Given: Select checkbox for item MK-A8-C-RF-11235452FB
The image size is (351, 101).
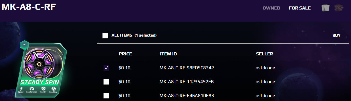Looking at the screenshot, I should click(x=106, y=82).
